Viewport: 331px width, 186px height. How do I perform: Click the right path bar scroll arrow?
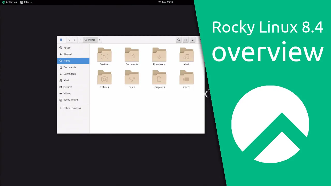point(100,40)
